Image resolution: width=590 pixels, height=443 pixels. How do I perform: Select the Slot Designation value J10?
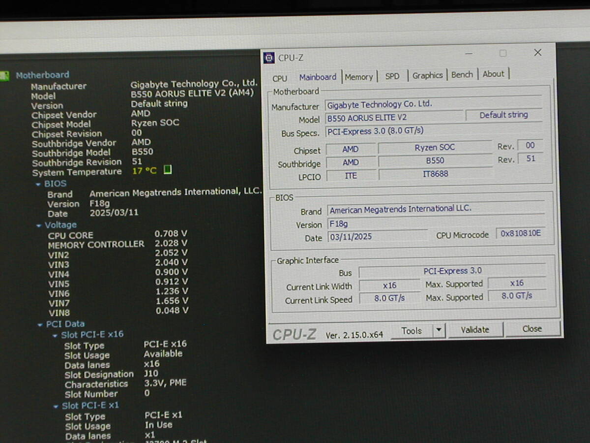[x=151, y=373]
